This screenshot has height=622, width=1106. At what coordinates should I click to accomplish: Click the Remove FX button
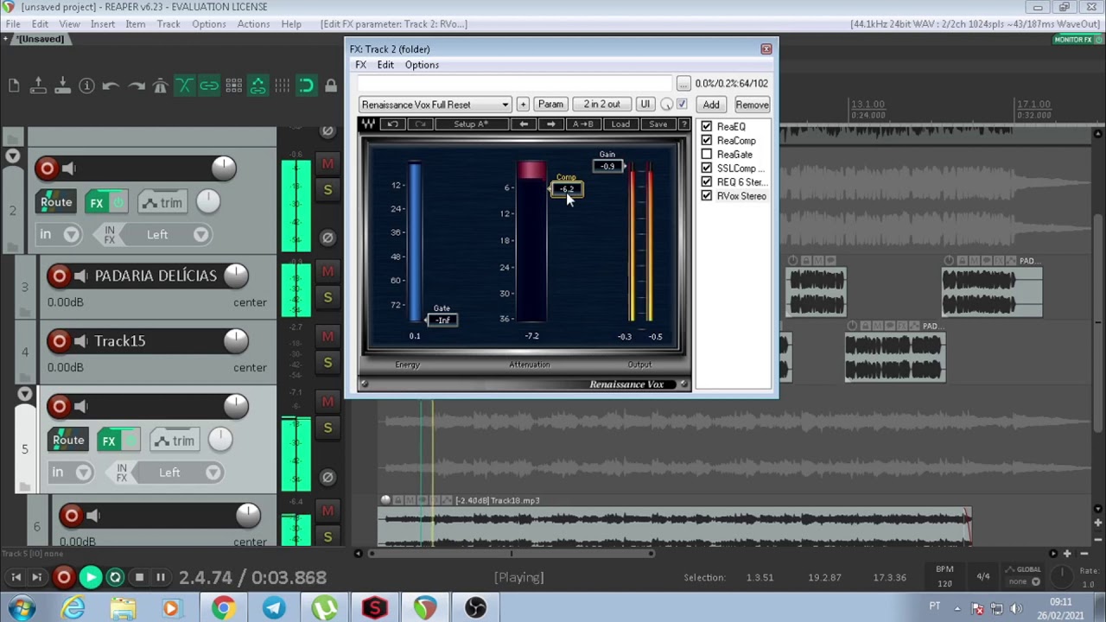pyautogui.click(x=752, y=105)
